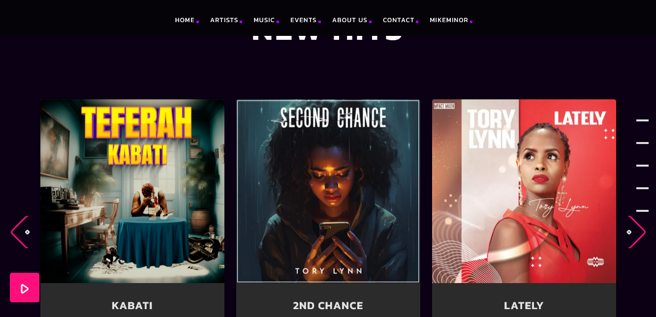Screen dimensions: 656x317
Task: Click the KABATI song title
Action: pos(132,305)
